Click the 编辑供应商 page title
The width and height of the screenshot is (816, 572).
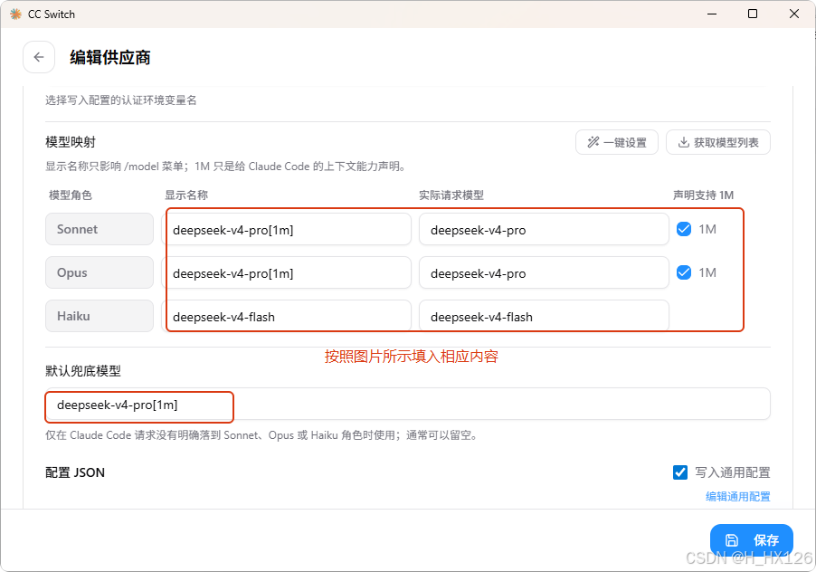(x=109, y=57)
